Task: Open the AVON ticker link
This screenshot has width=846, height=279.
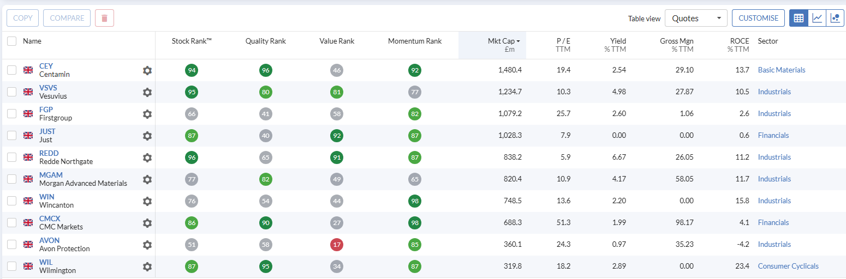Action: pos(50,240)
